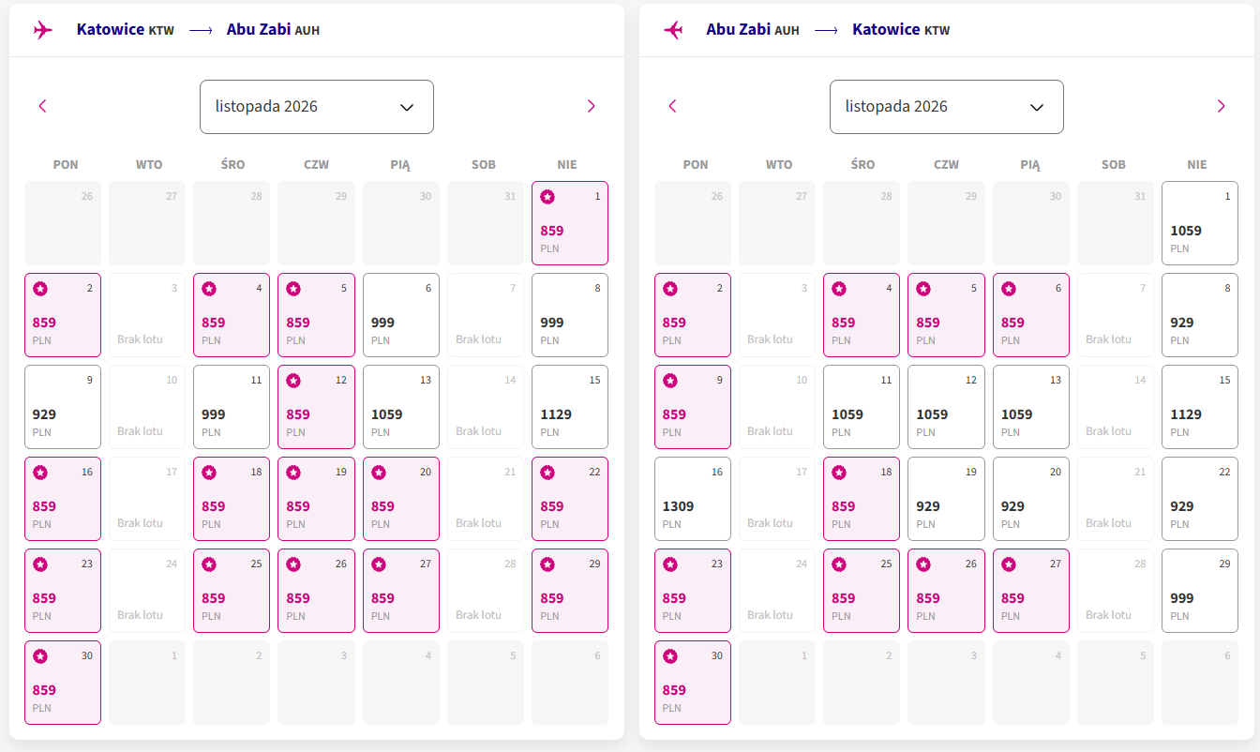Click the star badge on return November 6
The height and width of the screenshot is (752, 1260).
click(x=1008, y=289)
